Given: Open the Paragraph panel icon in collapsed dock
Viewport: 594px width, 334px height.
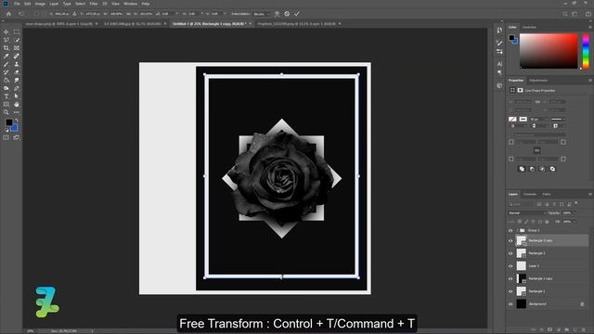Looking at the screenshot, I should (499, 72).
